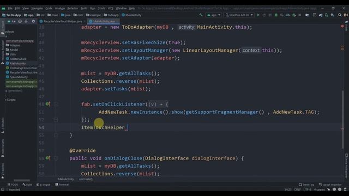Screen dimensions: 349x196
Task: Open the Event Log
Action: point(306,185)
